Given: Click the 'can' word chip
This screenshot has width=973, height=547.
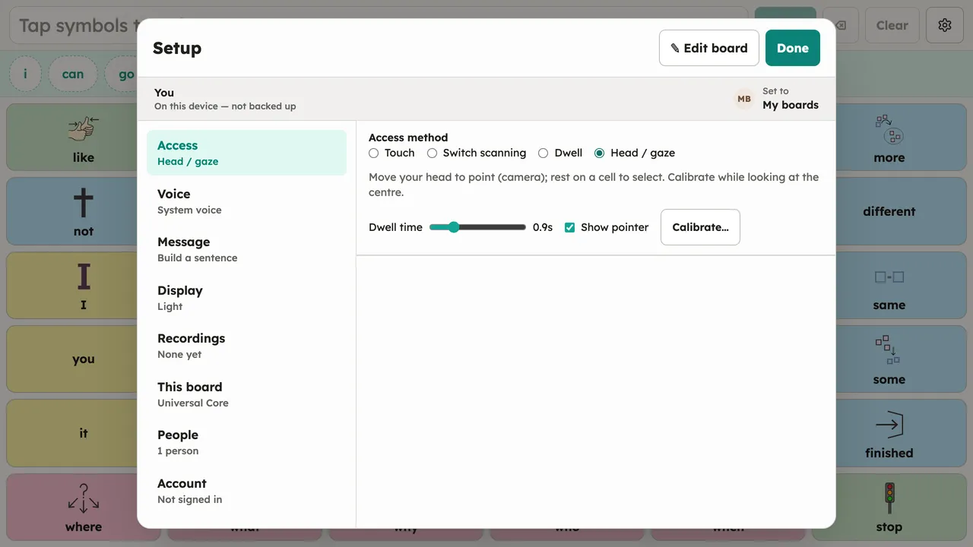Looking at the screenshot, I should [x=73, y=74].
